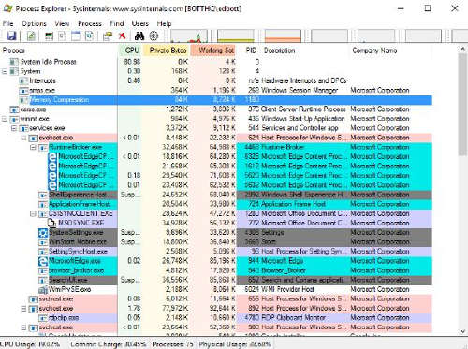Image resolution: width=468 pixels, height=349 pixels.
Task: Collapse the svchost.exe PID 980 node
Action: click(x=23, y=327)
